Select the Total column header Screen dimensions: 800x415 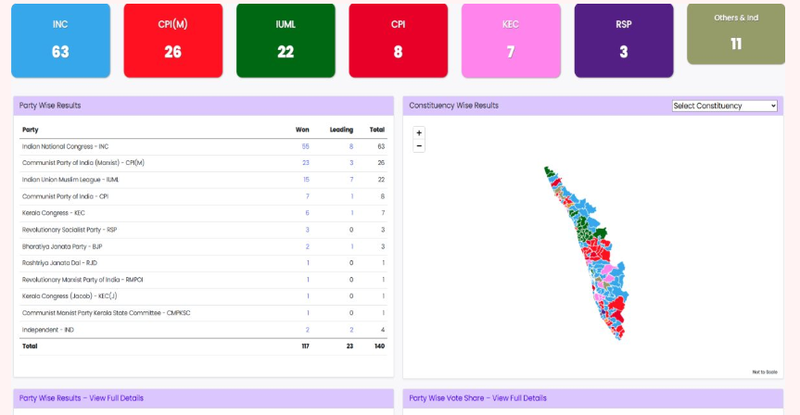(377, 130)
